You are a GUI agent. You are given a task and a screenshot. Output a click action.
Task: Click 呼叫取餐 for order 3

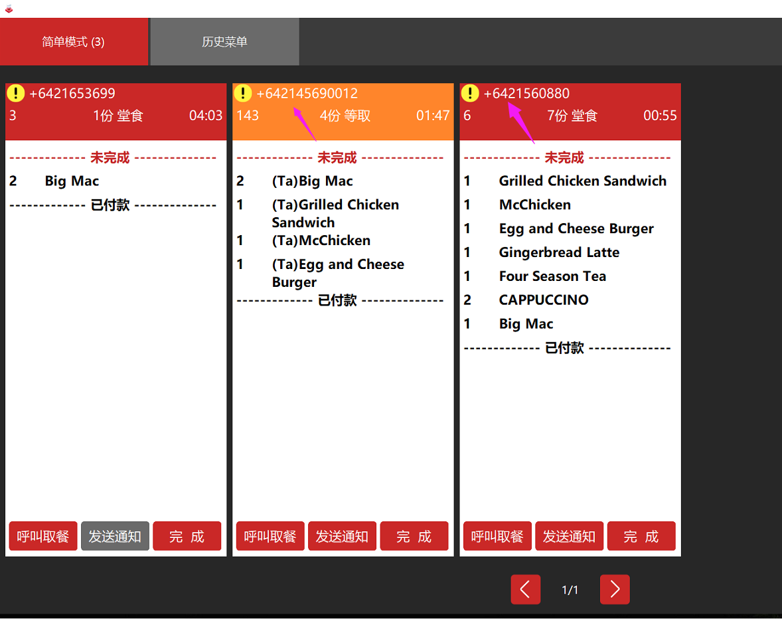(43, 536)
